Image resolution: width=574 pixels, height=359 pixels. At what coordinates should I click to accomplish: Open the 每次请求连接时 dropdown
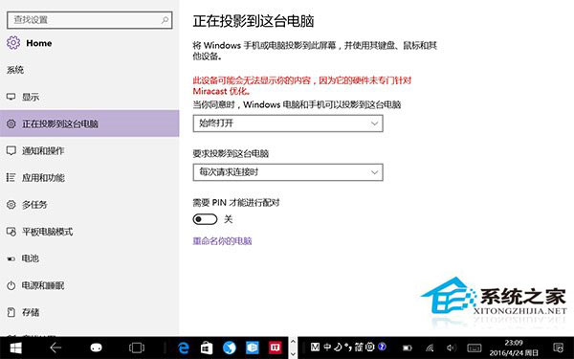click(x=288, y=172)
